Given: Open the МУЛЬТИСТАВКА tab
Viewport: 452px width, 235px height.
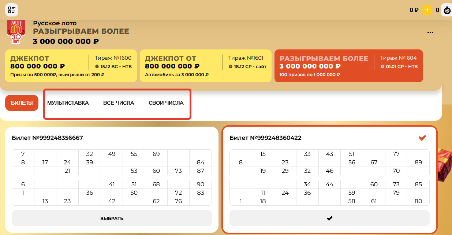Looking at the screenshot, I should click(x=68, y=103).
